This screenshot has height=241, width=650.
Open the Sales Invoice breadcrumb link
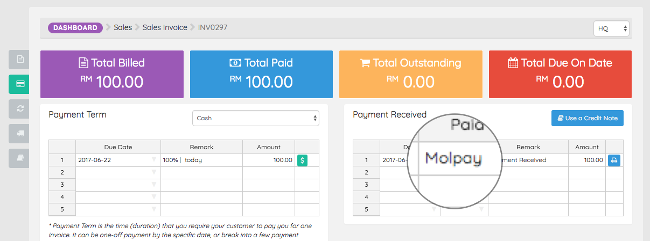[x=165, y=27]
